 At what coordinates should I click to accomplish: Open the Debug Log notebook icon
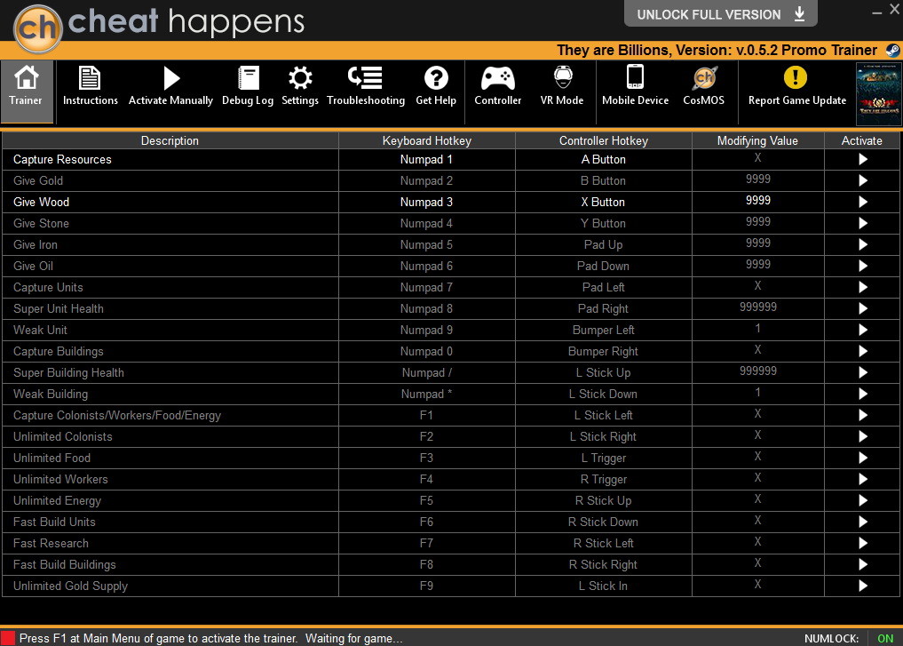(x=249, y=78)
